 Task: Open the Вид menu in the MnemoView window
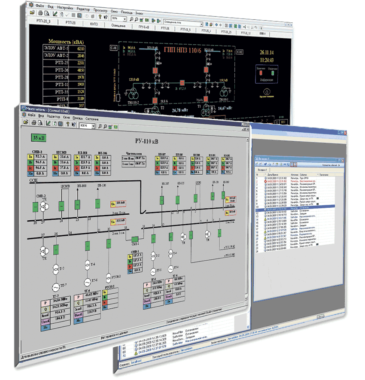click(41, 116)
